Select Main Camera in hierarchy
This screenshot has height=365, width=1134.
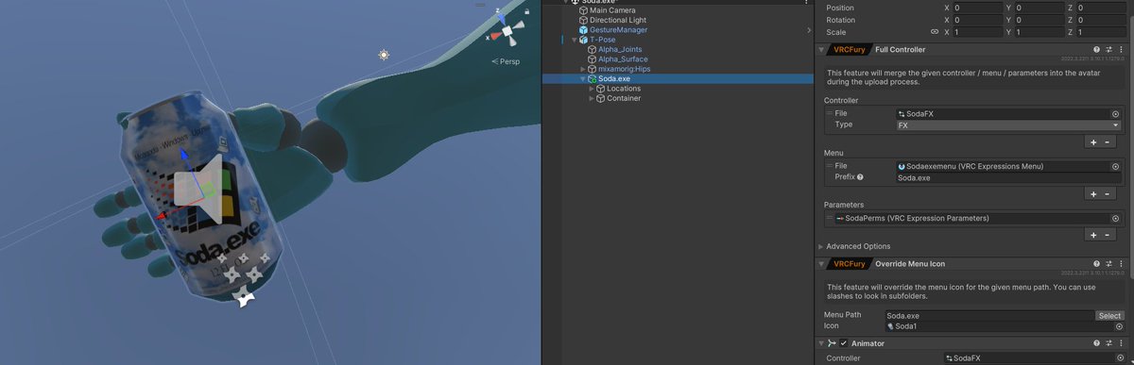pyautogui.click(x=611, y=10)
